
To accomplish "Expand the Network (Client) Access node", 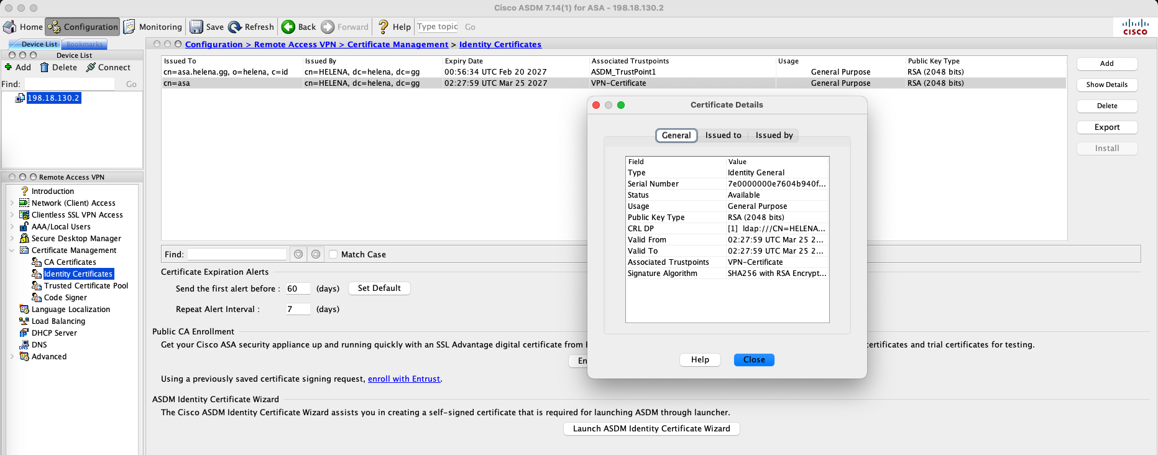I will (x=12, y=203).
